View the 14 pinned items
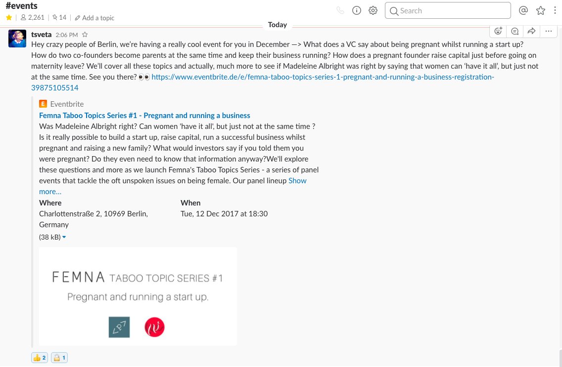This screenshot has height=367, width=562. (59, 17)
